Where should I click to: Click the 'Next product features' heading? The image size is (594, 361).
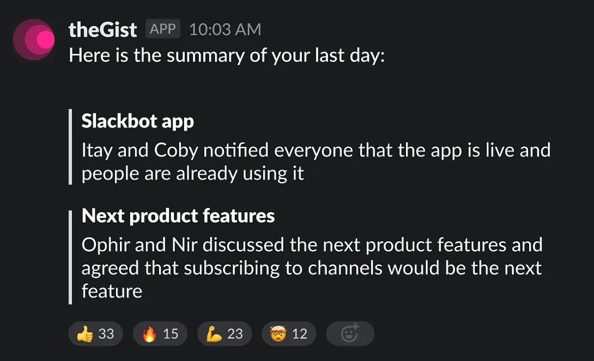tap(178, 216)
